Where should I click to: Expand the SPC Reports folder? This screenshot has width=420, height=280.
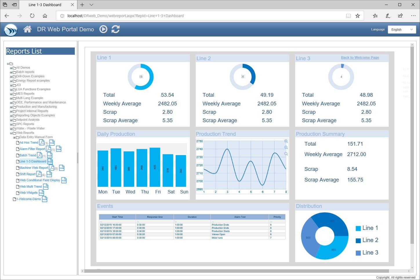[x=11, y=125]
